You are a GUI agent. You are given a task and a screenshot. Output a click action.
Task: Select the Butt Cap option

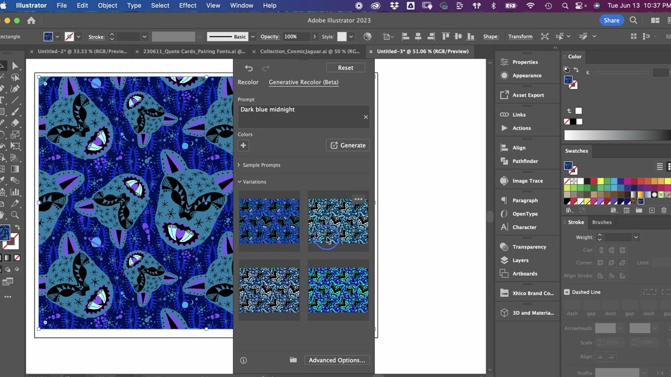pyautogui.click(x=601, y=250)
